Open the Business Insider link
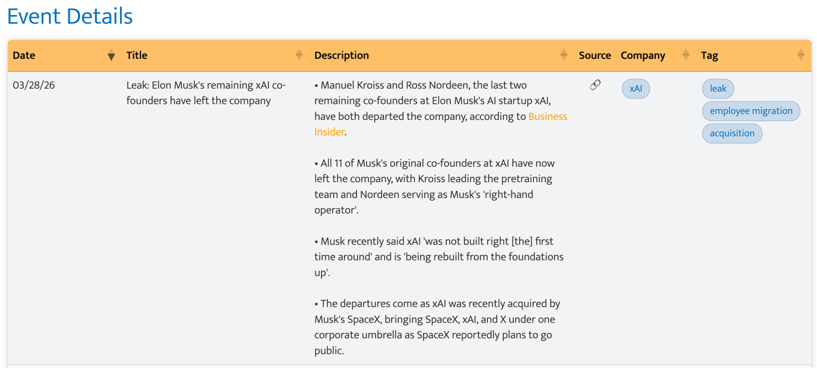Screen dimensions: 817x368 [x=547, y=117]
